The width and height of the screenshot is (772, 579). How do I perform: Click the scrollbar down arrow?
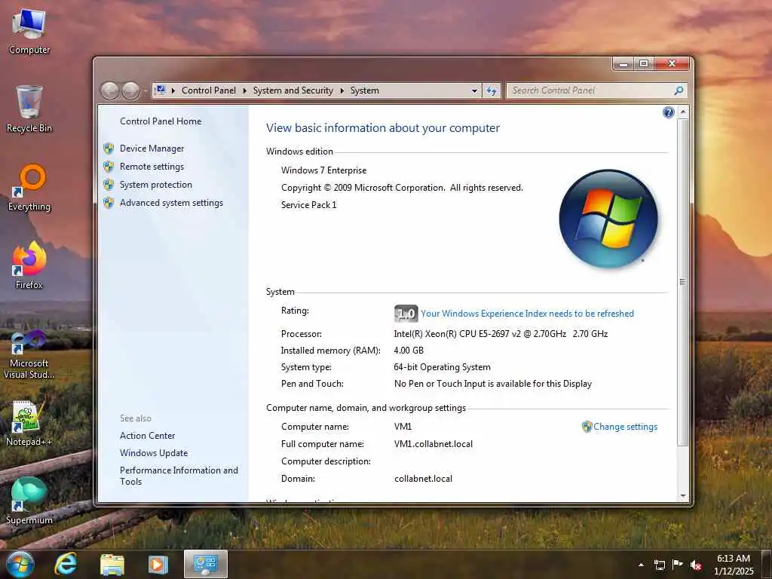point(683,496)
